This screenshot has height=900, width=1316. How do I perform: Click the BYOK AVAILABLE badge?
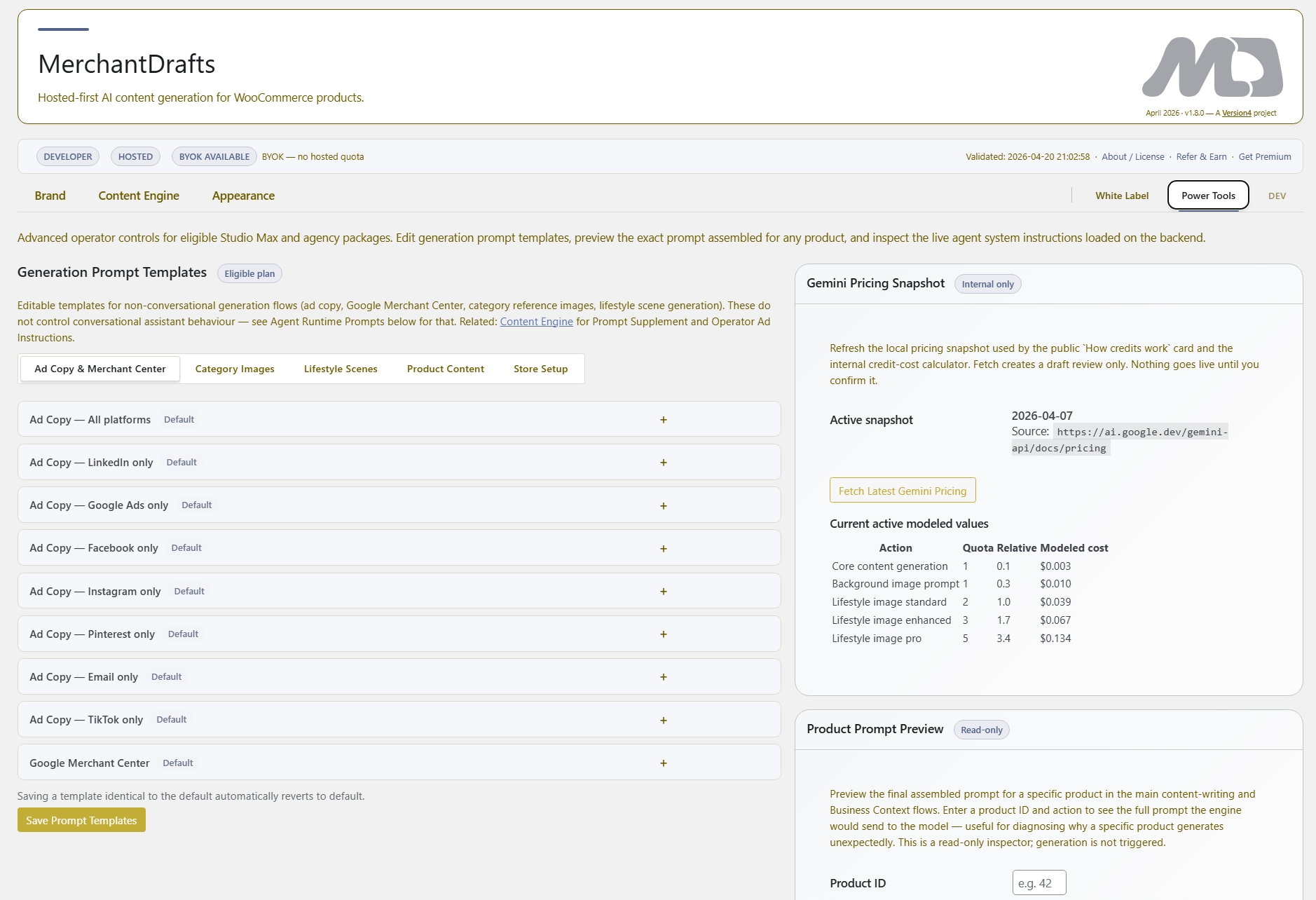point(214,156)
